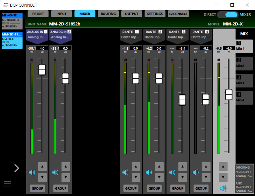Click the Dante 3 fader handle
The width and height of the screenshot is (255, 196).
click(182, 100)
